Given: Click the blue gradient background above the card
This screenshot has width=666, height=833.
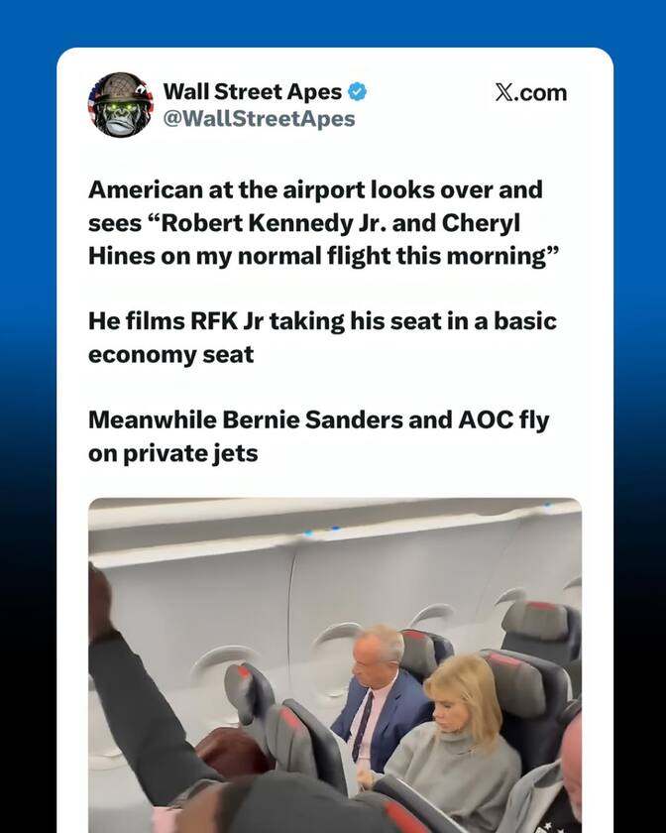Looking at the screenshot, I should [333, 24].
